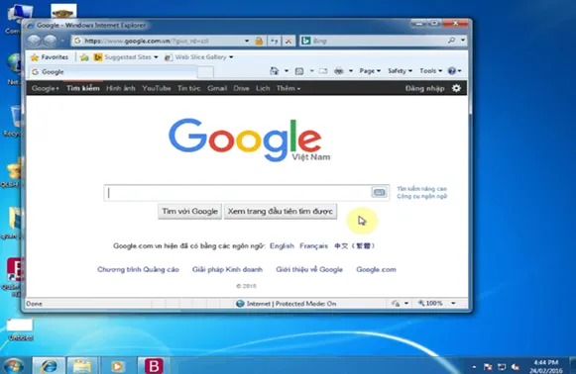Open Favorites star button

click(x=50, y=57)
